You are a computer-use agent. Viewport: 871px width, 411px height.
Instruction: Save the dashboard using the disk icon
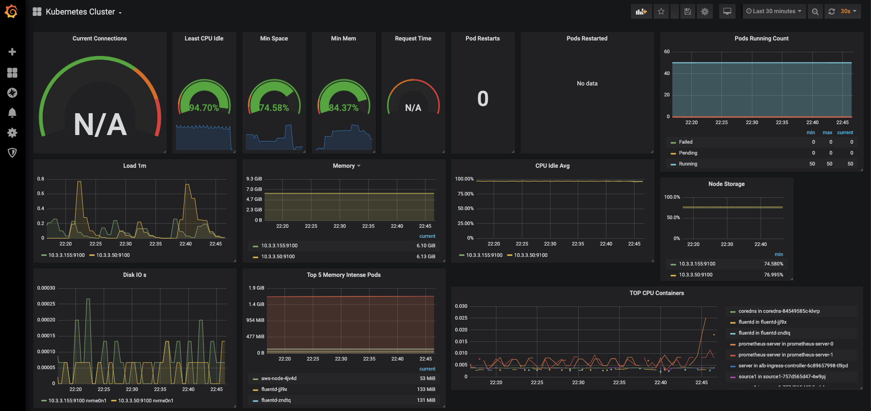687,11
